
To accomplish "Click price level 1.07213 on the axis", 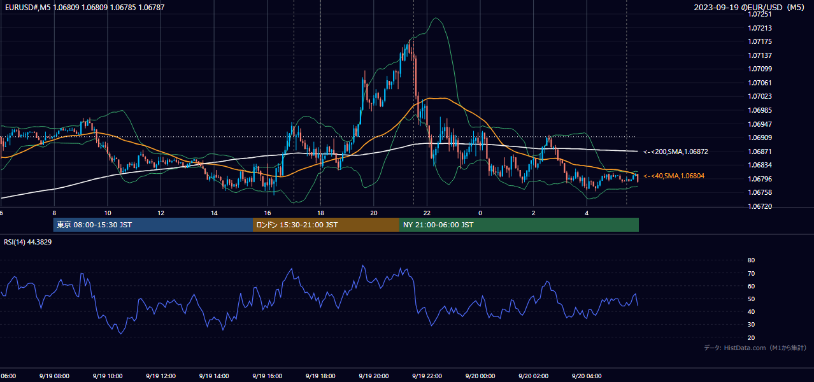I will [x=759, y=28].
